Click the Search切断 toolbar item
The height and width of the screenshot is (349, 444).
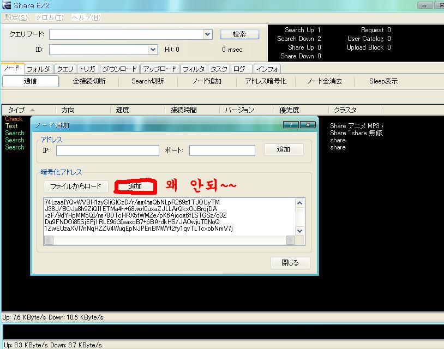[148, 81]
